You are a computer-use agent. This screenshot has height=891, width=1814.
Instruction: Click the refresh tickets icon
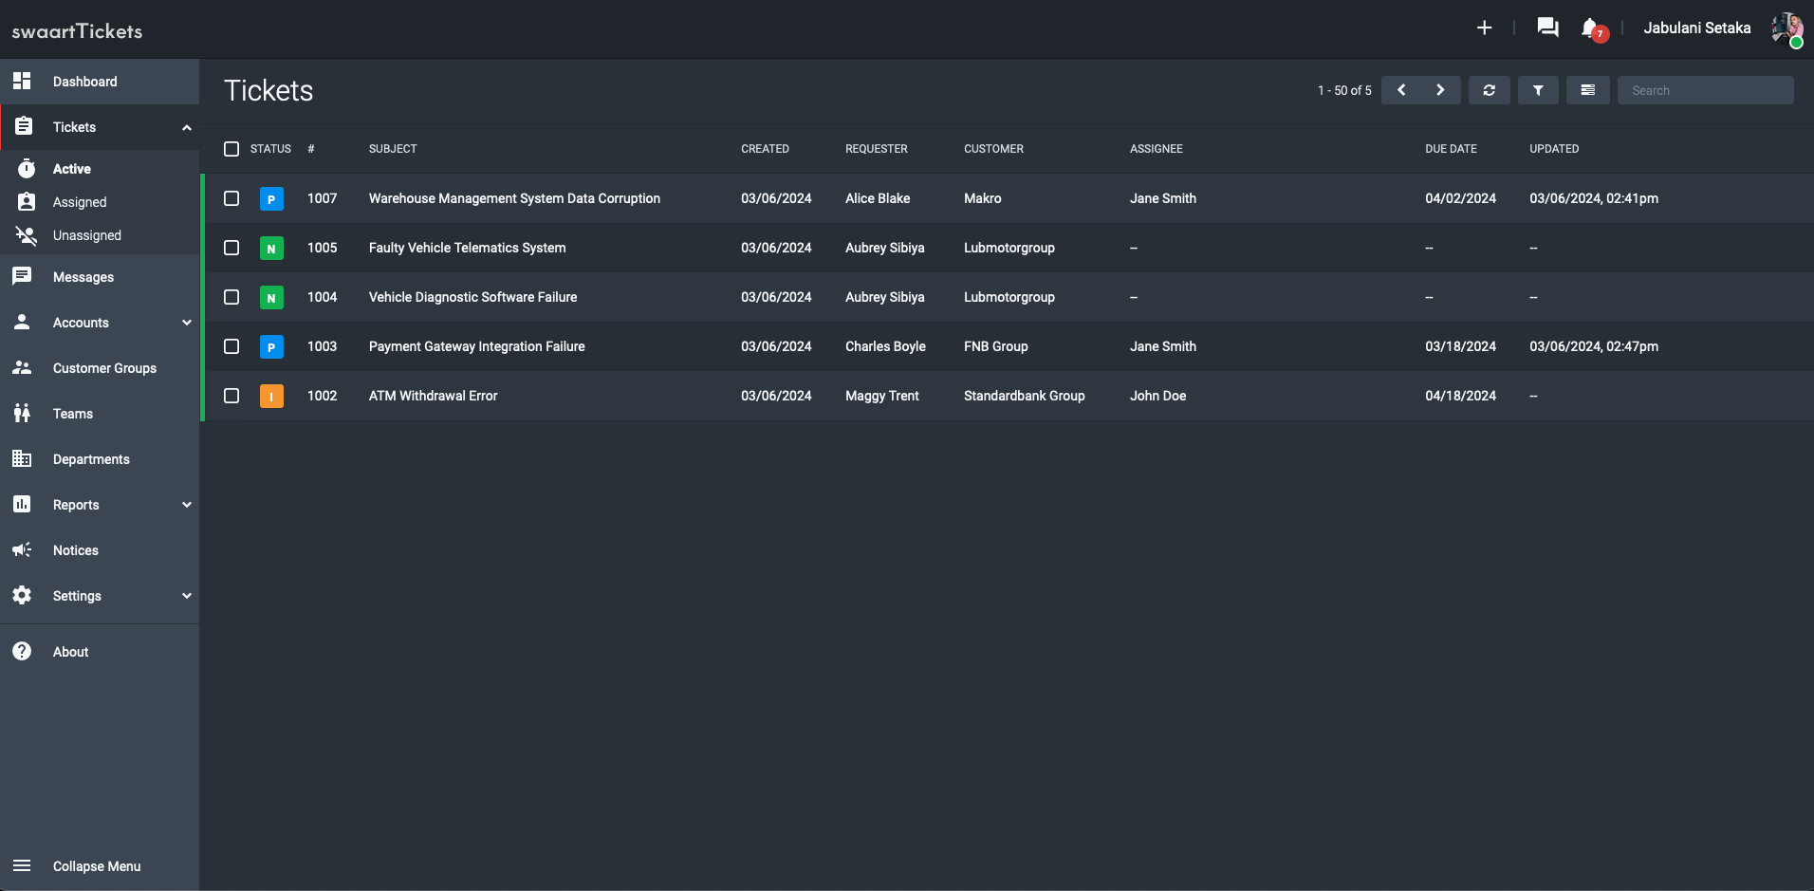coord(1489,90)
